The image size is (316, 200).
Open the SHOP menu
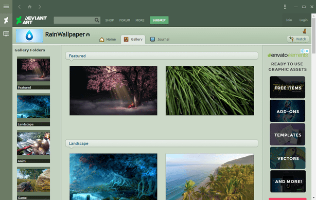pyautogui.click(x=110, y=21)
